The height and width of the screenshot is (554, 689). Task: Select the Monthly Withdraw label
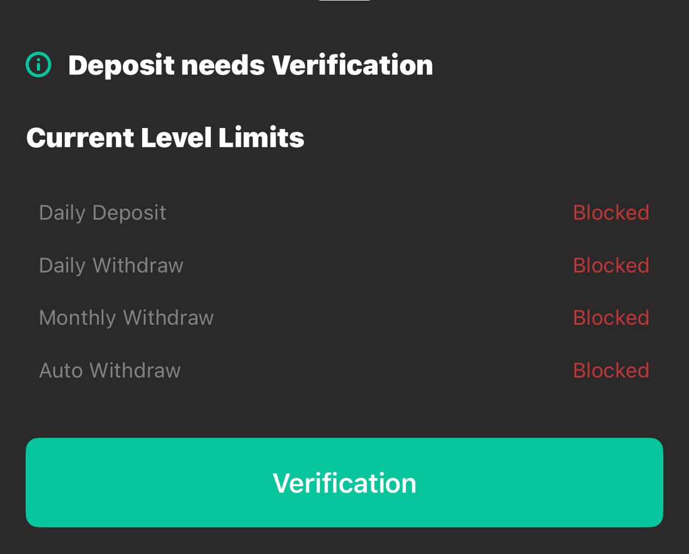point(126,318)
